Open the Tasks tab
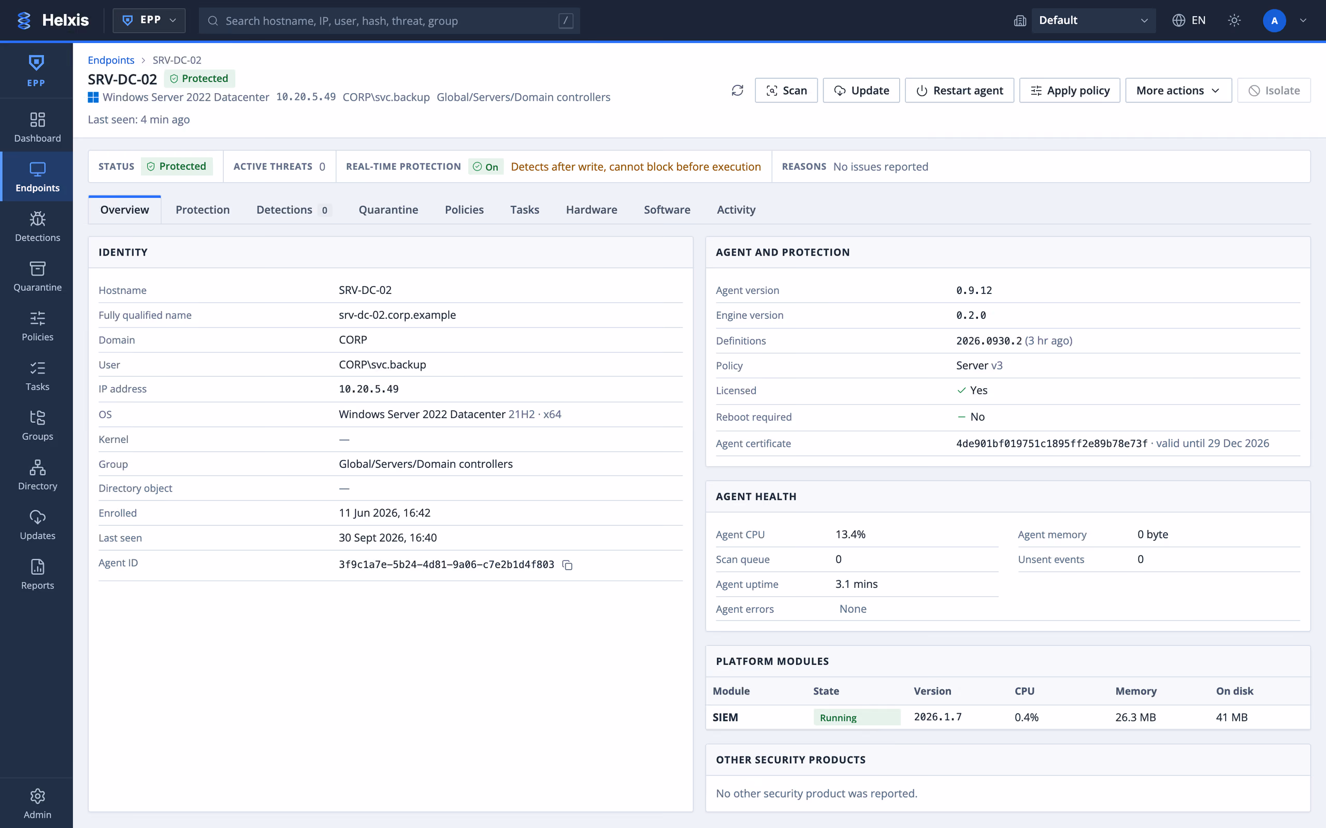 (524, 210)
